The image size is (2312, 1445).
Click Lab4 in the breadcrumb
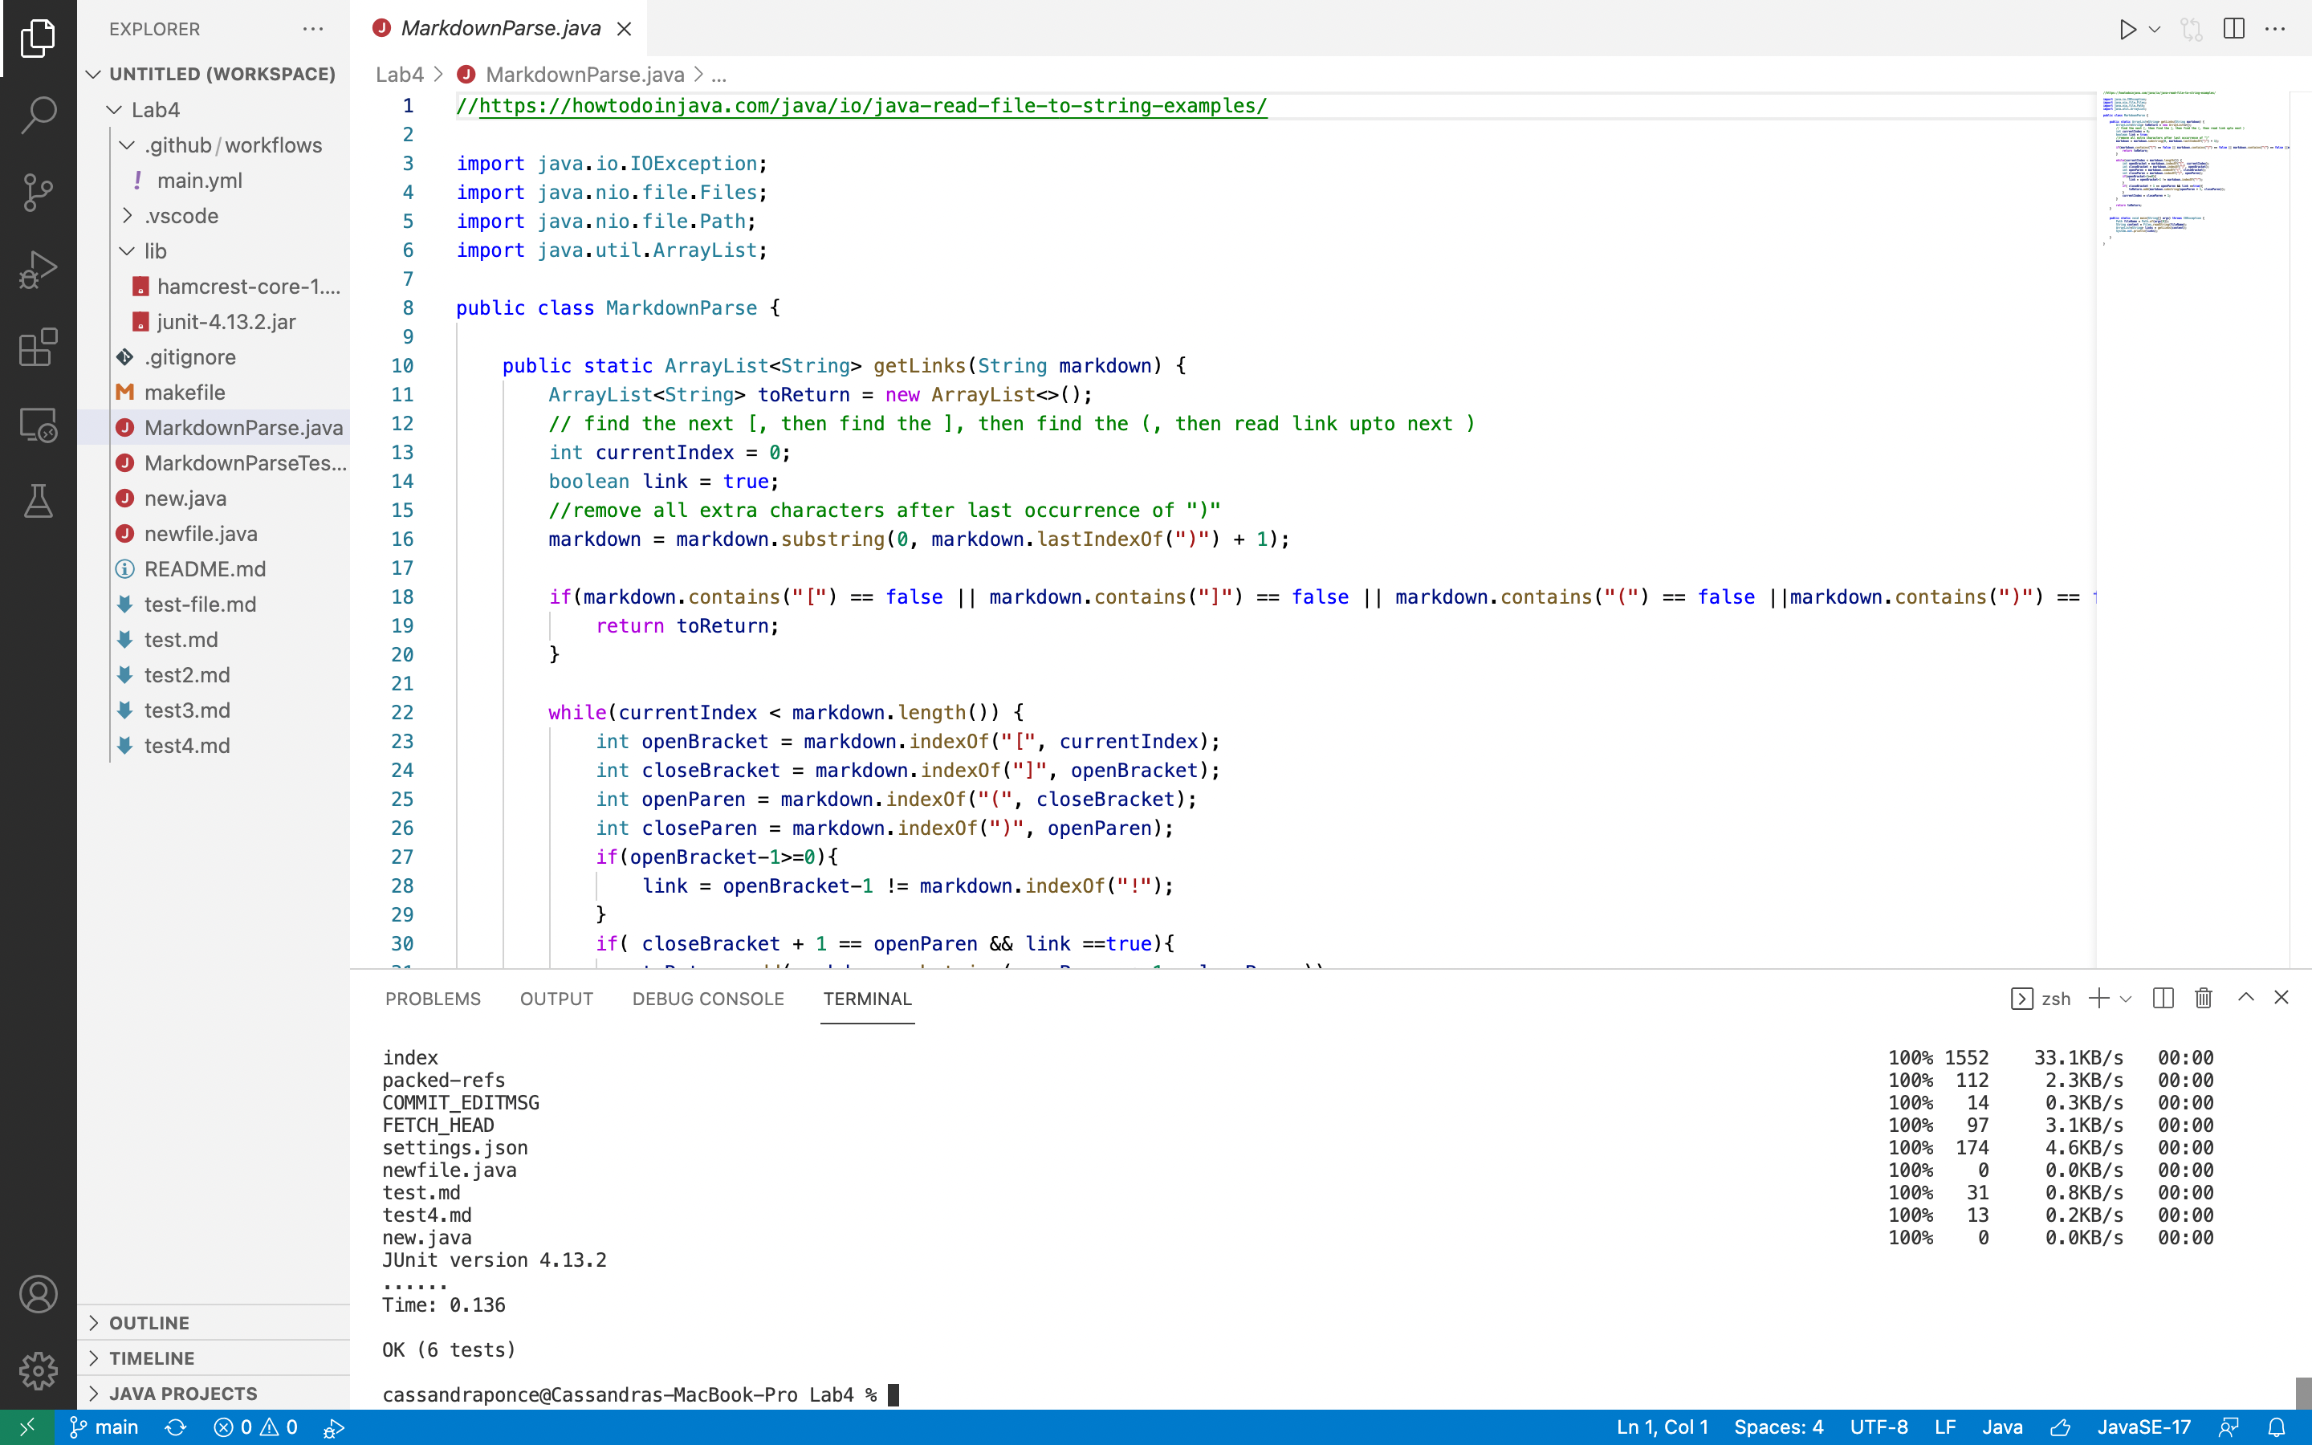pos(399,75)
